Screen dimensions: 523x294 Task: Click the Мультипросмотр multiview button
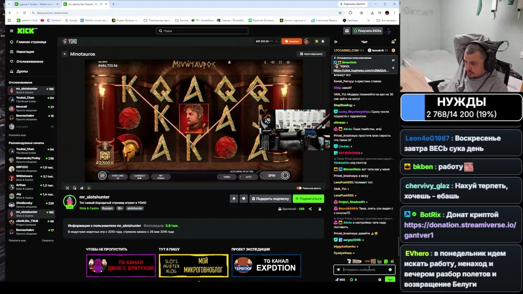click(x=311, y=54)
